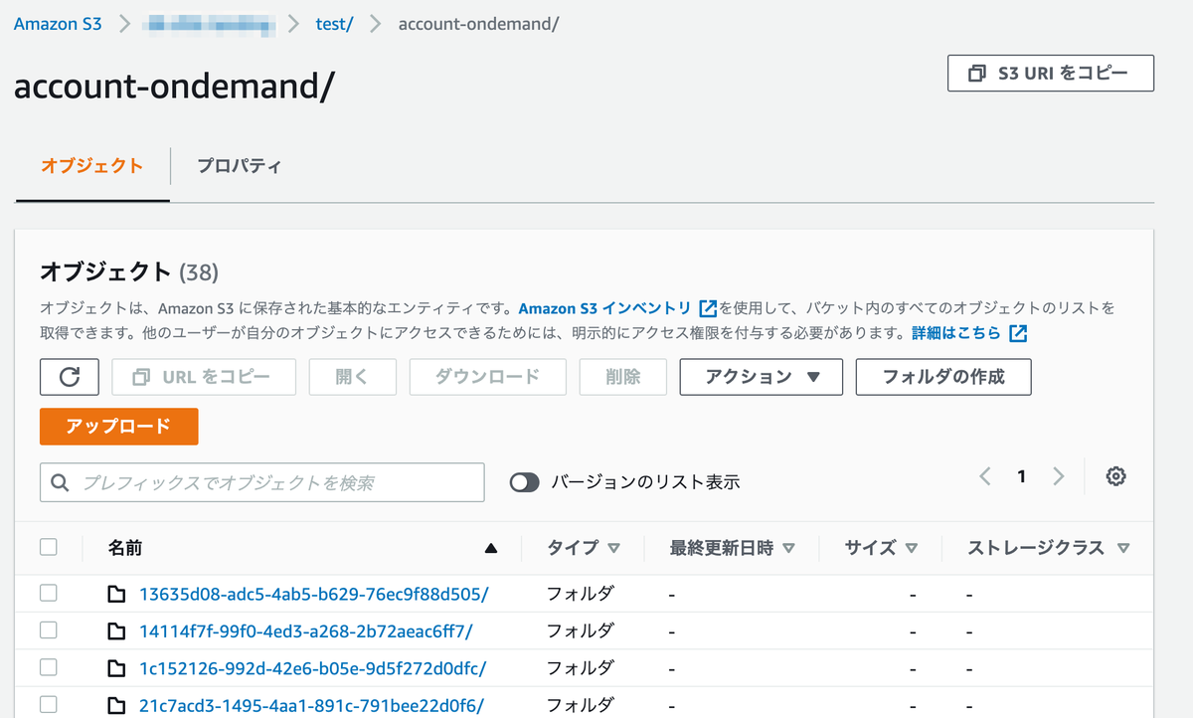Image resolution: width=1193 pixels, height=718 pixels.
Task: Sort by 名前 column arrow
Action: (x=490, y=548)
